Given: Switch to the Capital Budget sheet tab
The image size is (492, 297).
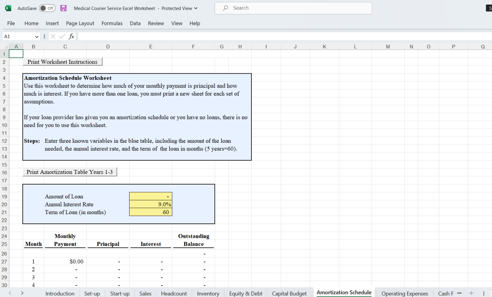Looking at the screenshot, I should (289, 294).
